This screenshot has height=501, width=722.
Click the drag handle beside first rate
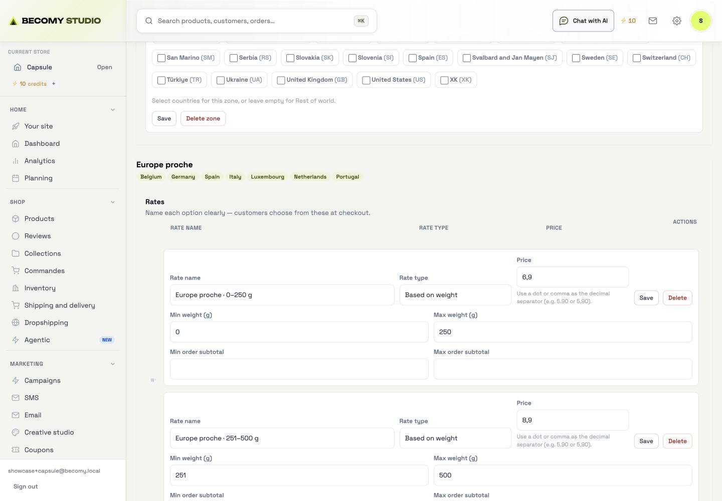click(152, 380)
